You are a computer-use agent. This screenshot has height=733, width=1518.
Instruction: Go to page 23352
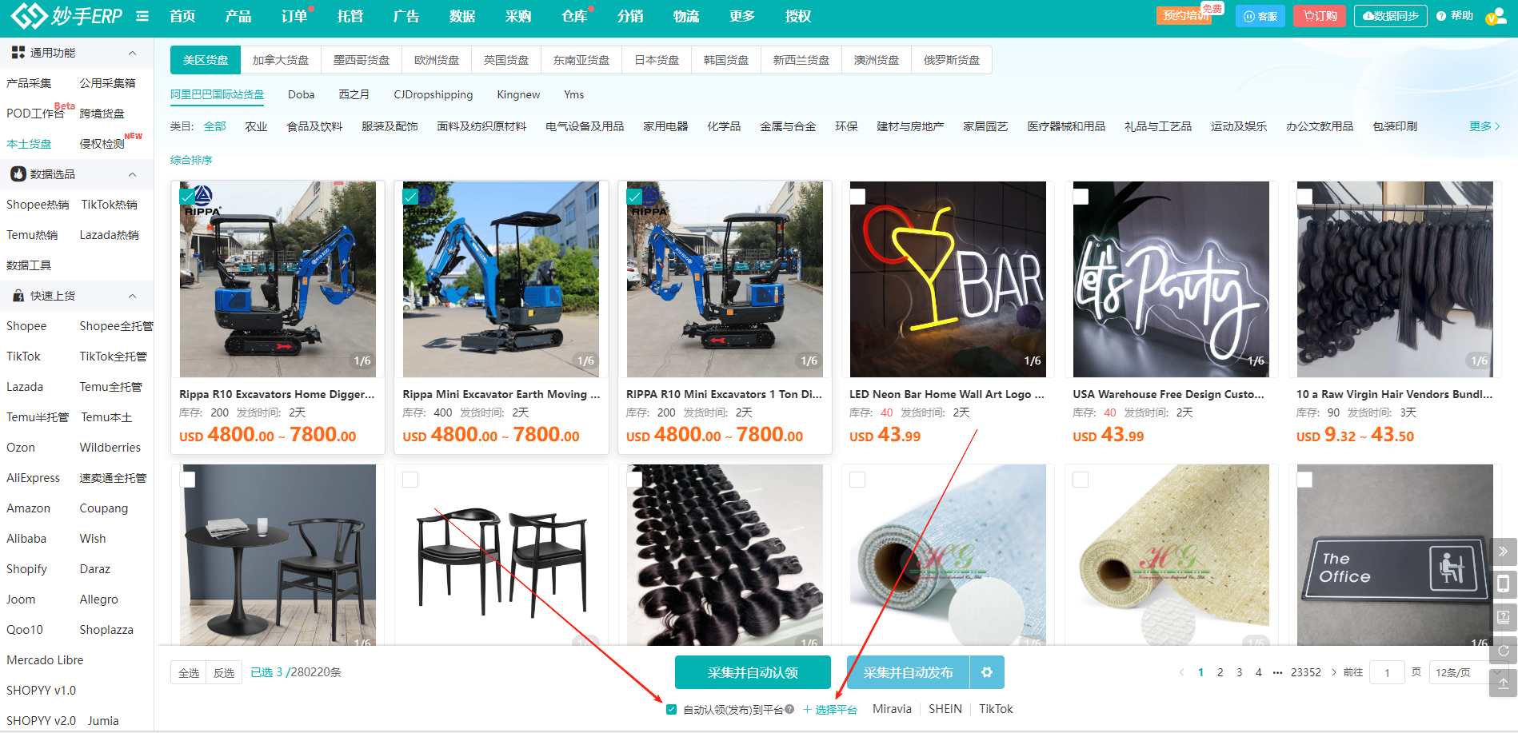pos(1306,672)
